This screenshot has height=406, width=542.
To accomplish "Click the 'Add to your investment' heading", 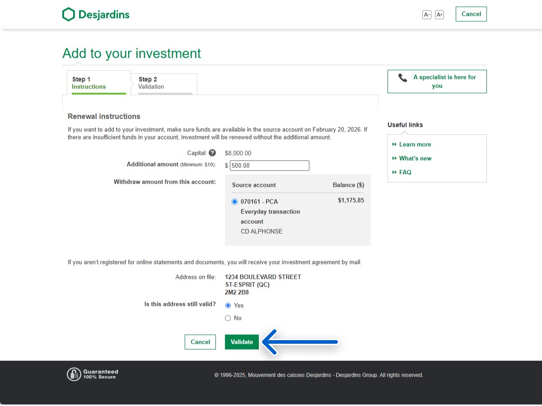I will [132, 53].
